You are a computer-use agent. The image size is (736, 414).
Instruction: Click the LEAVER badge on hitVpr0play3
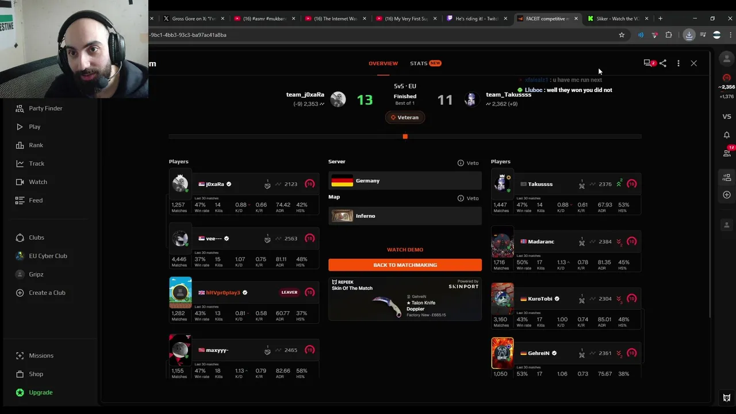pyautogui.click(x=289, y=292)
